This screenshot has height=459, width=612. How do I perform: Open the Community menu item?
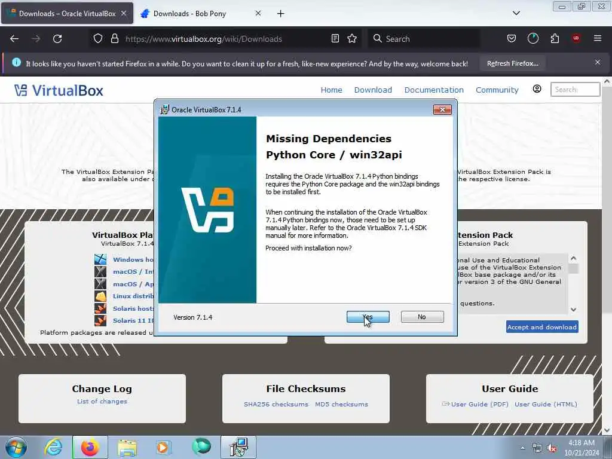tap(497, 90)
